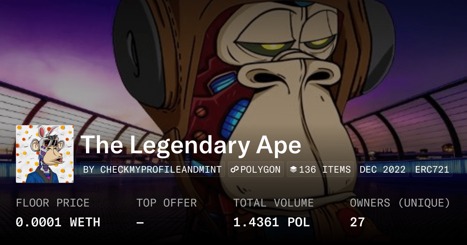Click the stacked layers items icon
The width and height of the screenshot is (467, 245).
pyautogui.click(x=293, y=170)
